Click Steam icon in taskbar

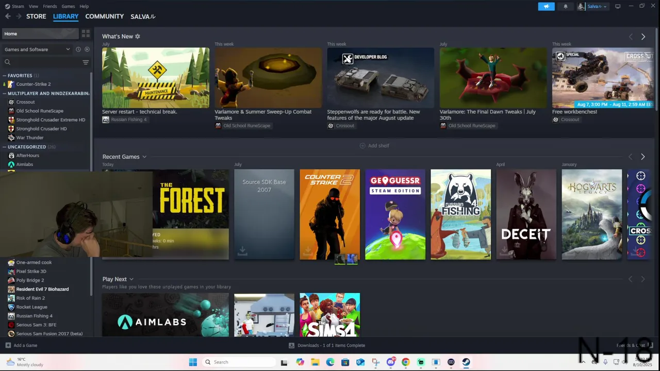coord(466,362)
